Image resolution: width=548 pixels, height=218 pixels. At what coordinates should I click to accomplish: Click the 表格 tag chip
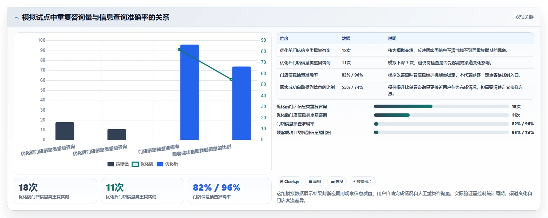(315, 181)
